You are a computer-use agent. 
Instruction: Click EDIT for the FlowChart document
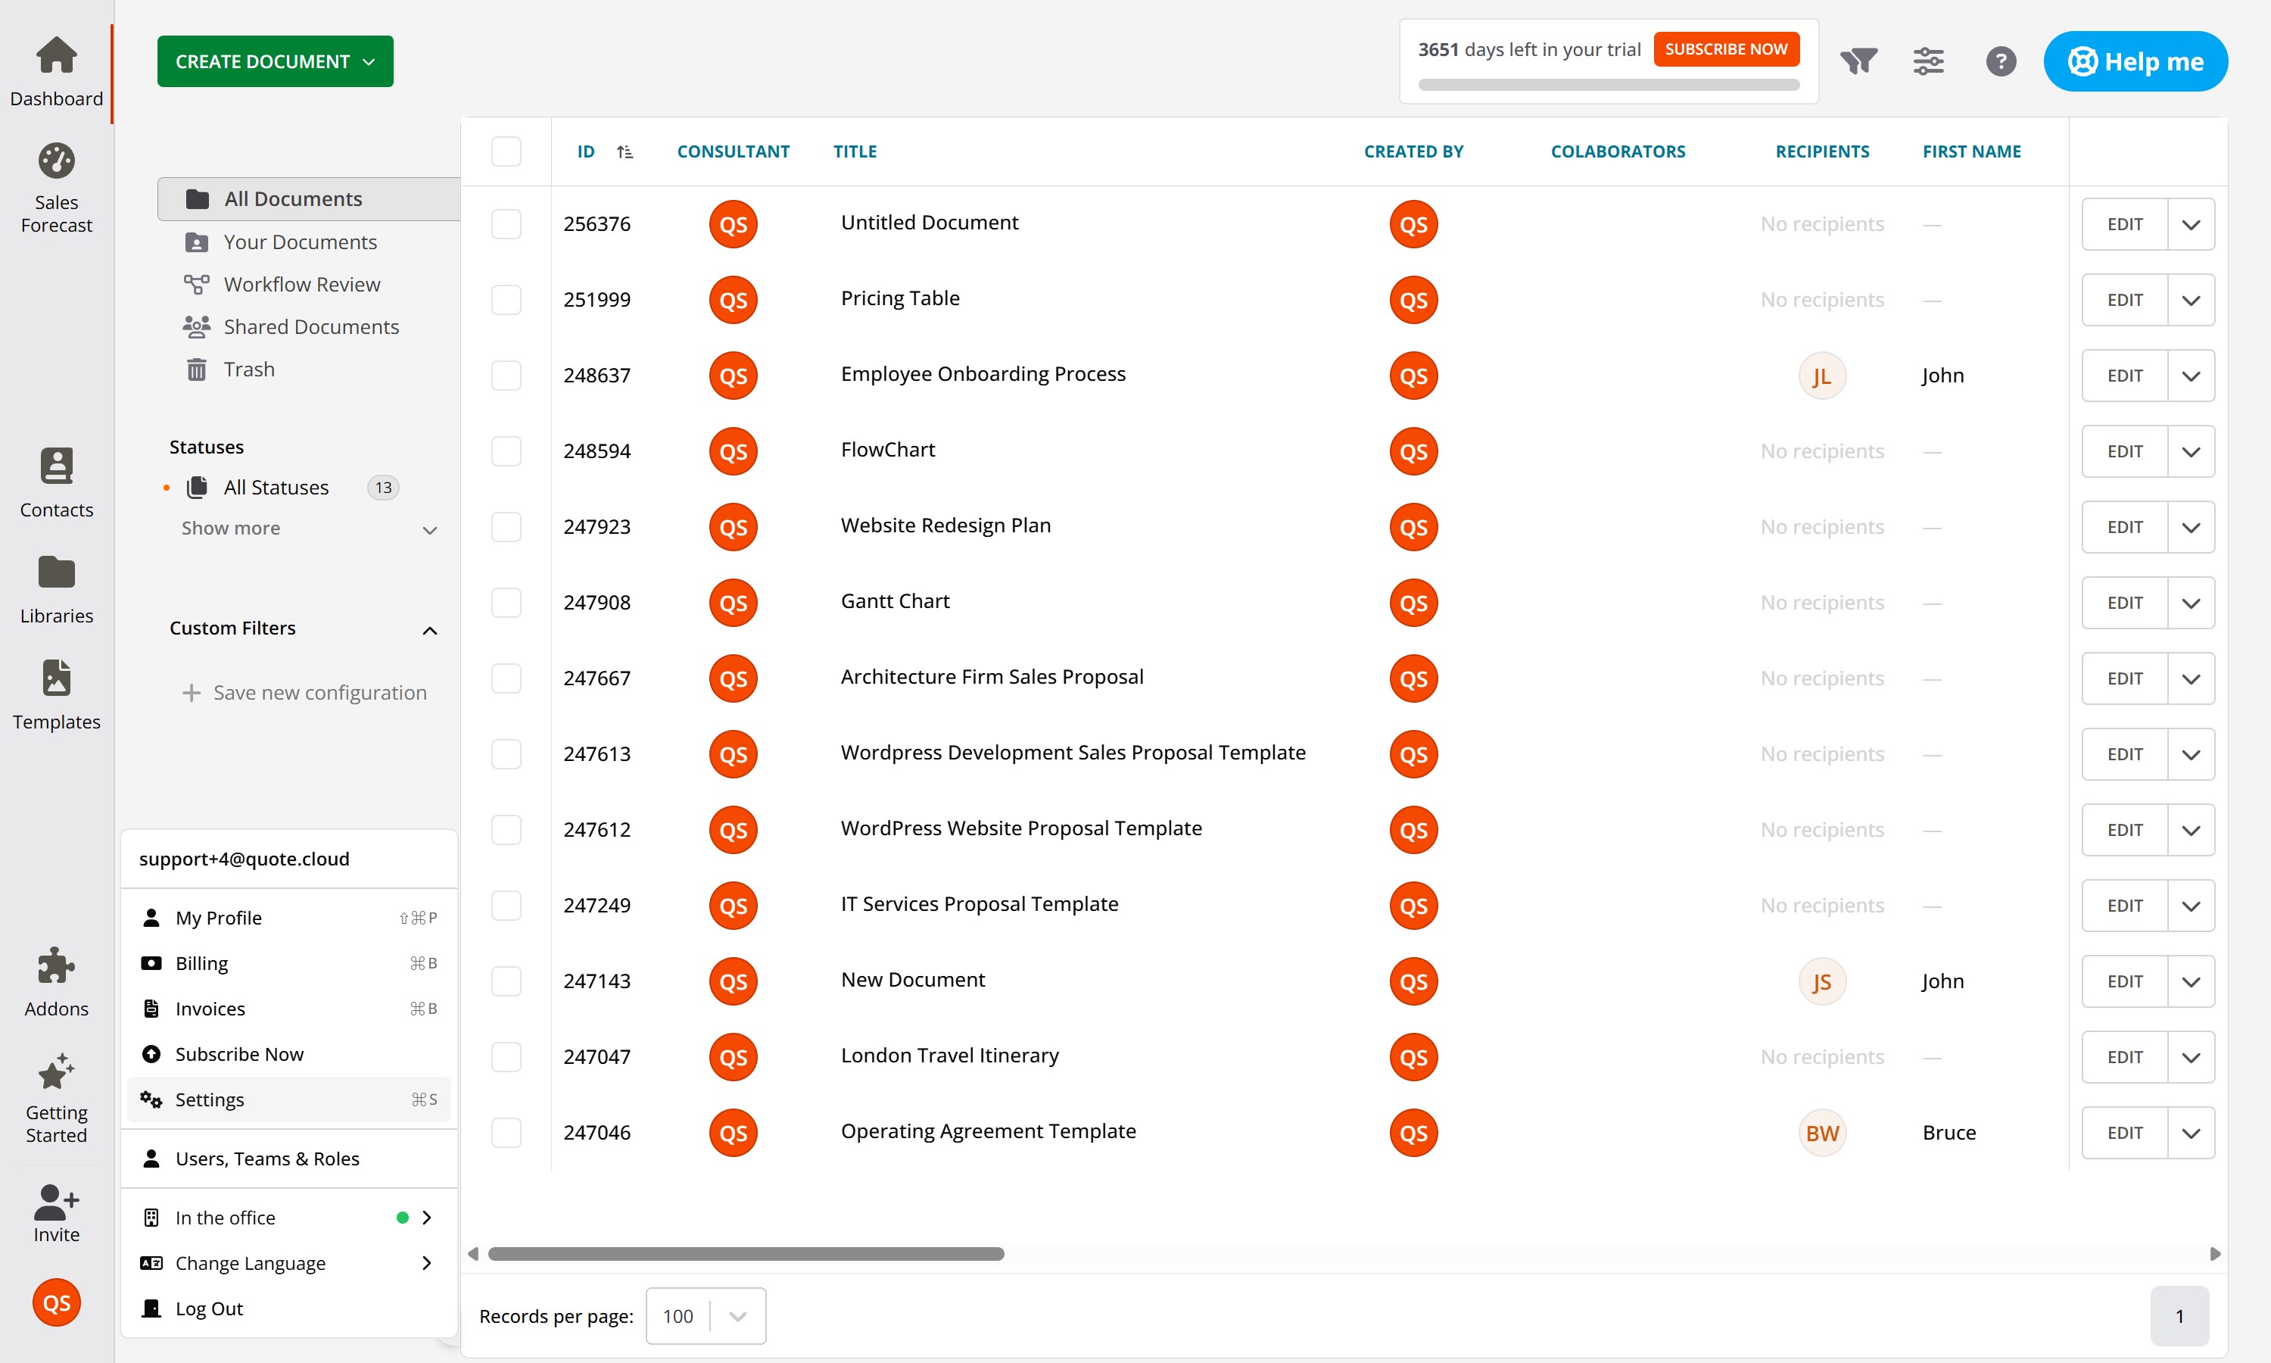(x=2124, y=452)
